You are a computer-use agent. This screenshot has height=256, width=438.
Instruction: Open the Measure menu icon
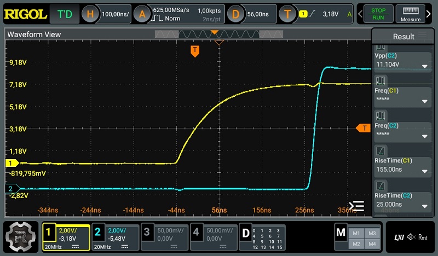411,14
